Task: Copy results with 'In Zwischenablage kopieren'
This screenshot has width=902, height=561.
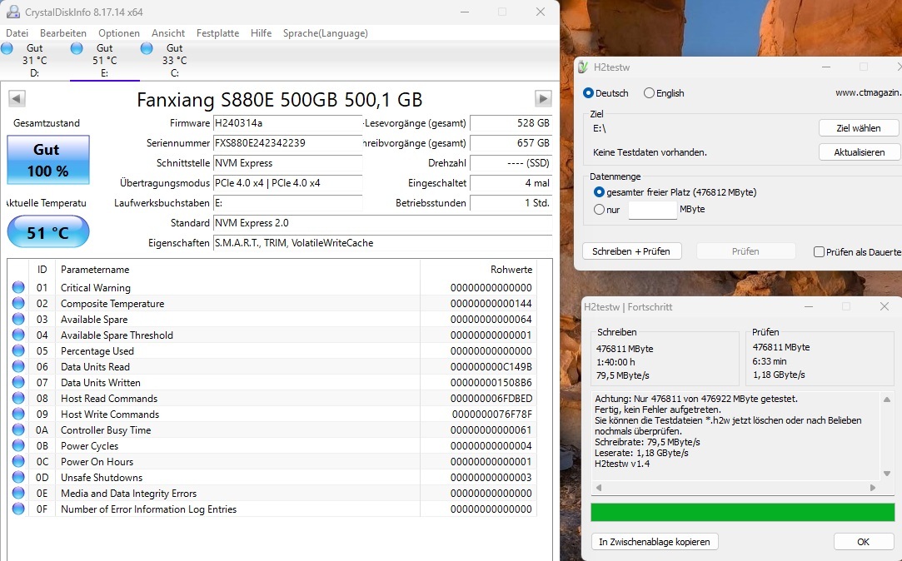Action: pyautogui.click(x=654, y=542)
